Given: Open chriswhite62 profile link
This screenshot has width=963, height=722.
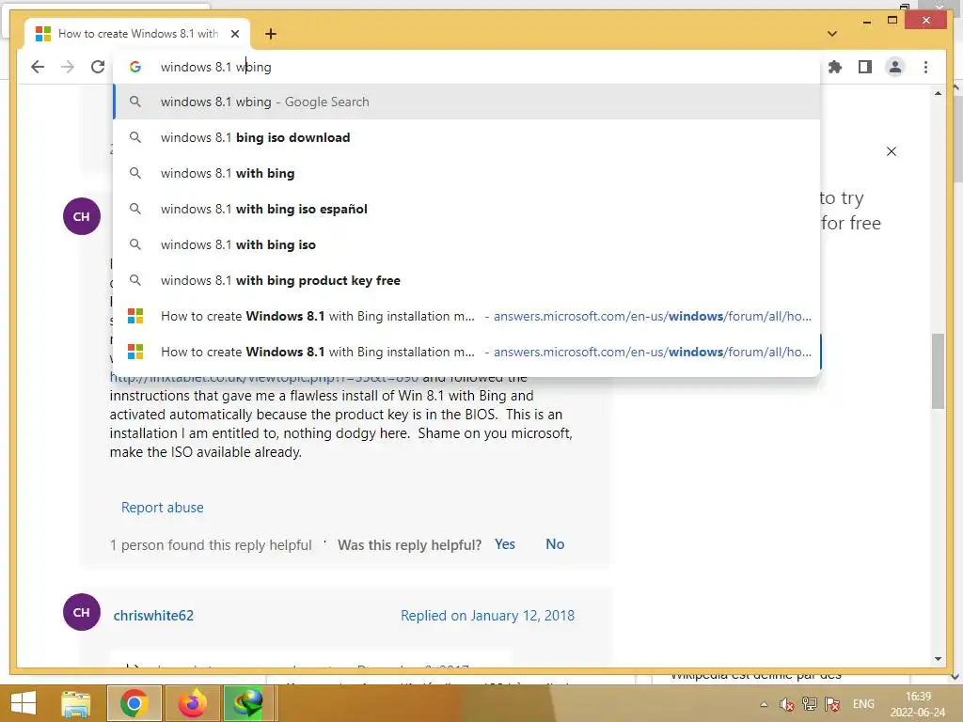Looking at the screenshot, I should pos(153,616).
